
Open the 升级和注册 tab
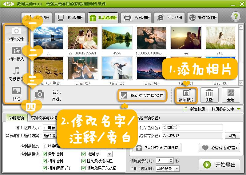click(203, 18)
